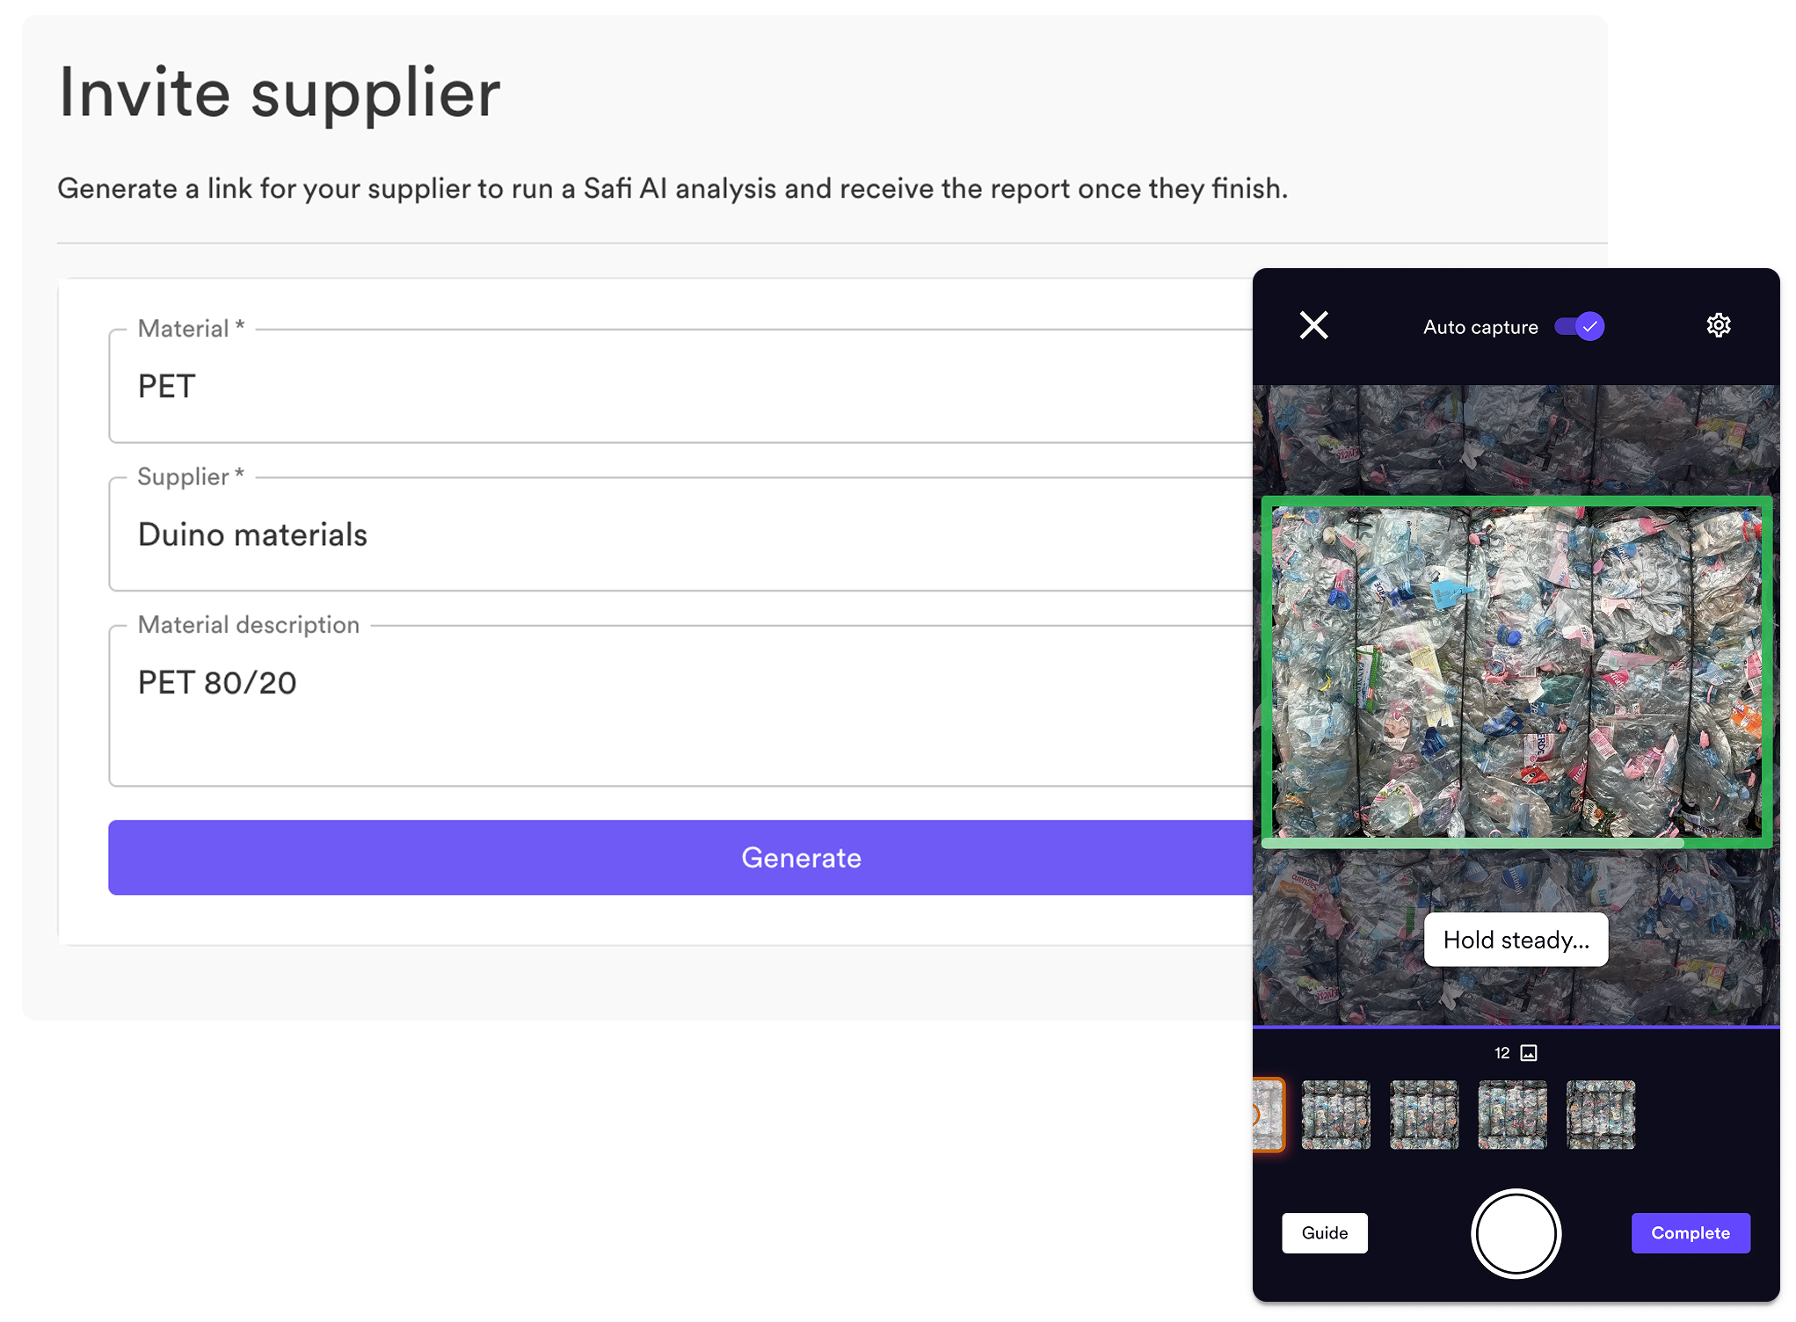Click into the Material description text area
This screenshot has height=1322, width=1796.
681,706
